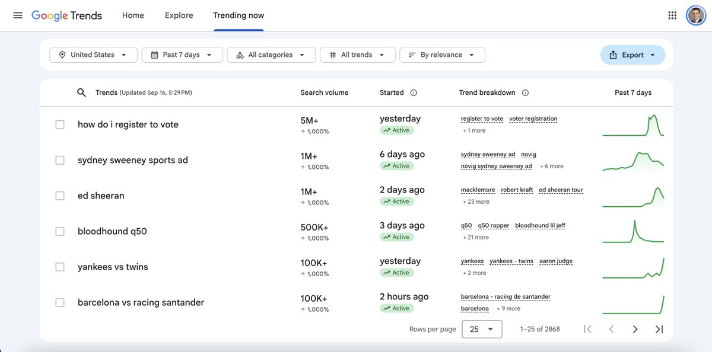Screen dimensions: 712x352
Task: Click the info icon next to Trend breakdown
Action: pyautogui.click(x=525, y=92)
